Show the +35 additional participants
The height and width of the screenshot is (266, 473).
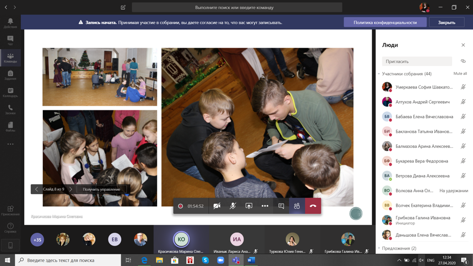click(37, 239)
